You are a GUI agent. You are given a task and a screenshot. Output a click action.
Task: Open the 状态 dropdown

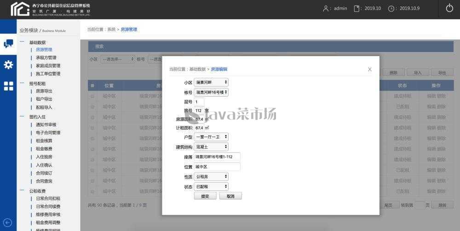coord(211,186)
